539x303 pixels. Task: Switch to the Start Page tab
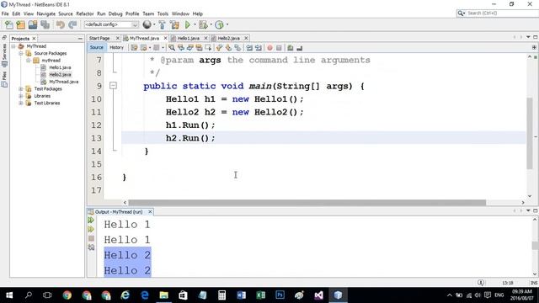(x=99, y=38)
